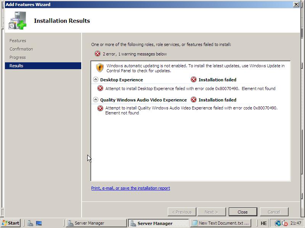Launch Server Manager from Quick Launch
305x228 pixels.
pos(30,223)
